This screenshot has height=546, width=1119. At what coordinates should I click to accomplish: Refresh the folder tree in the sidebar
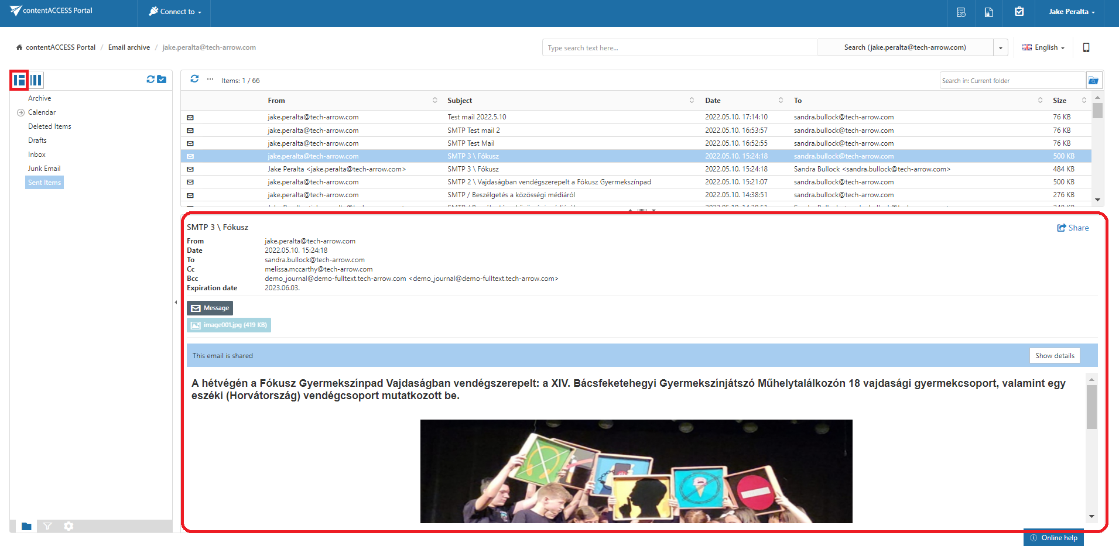pyautogui.click(x=150, y=79)
